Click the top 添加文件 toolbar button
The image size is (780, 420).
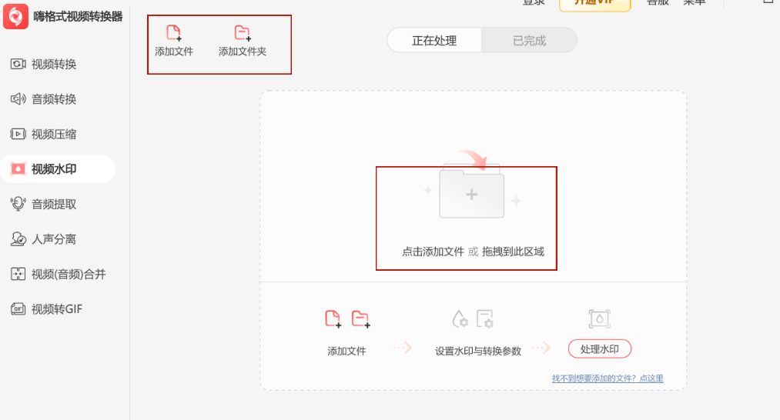point(173,41)
